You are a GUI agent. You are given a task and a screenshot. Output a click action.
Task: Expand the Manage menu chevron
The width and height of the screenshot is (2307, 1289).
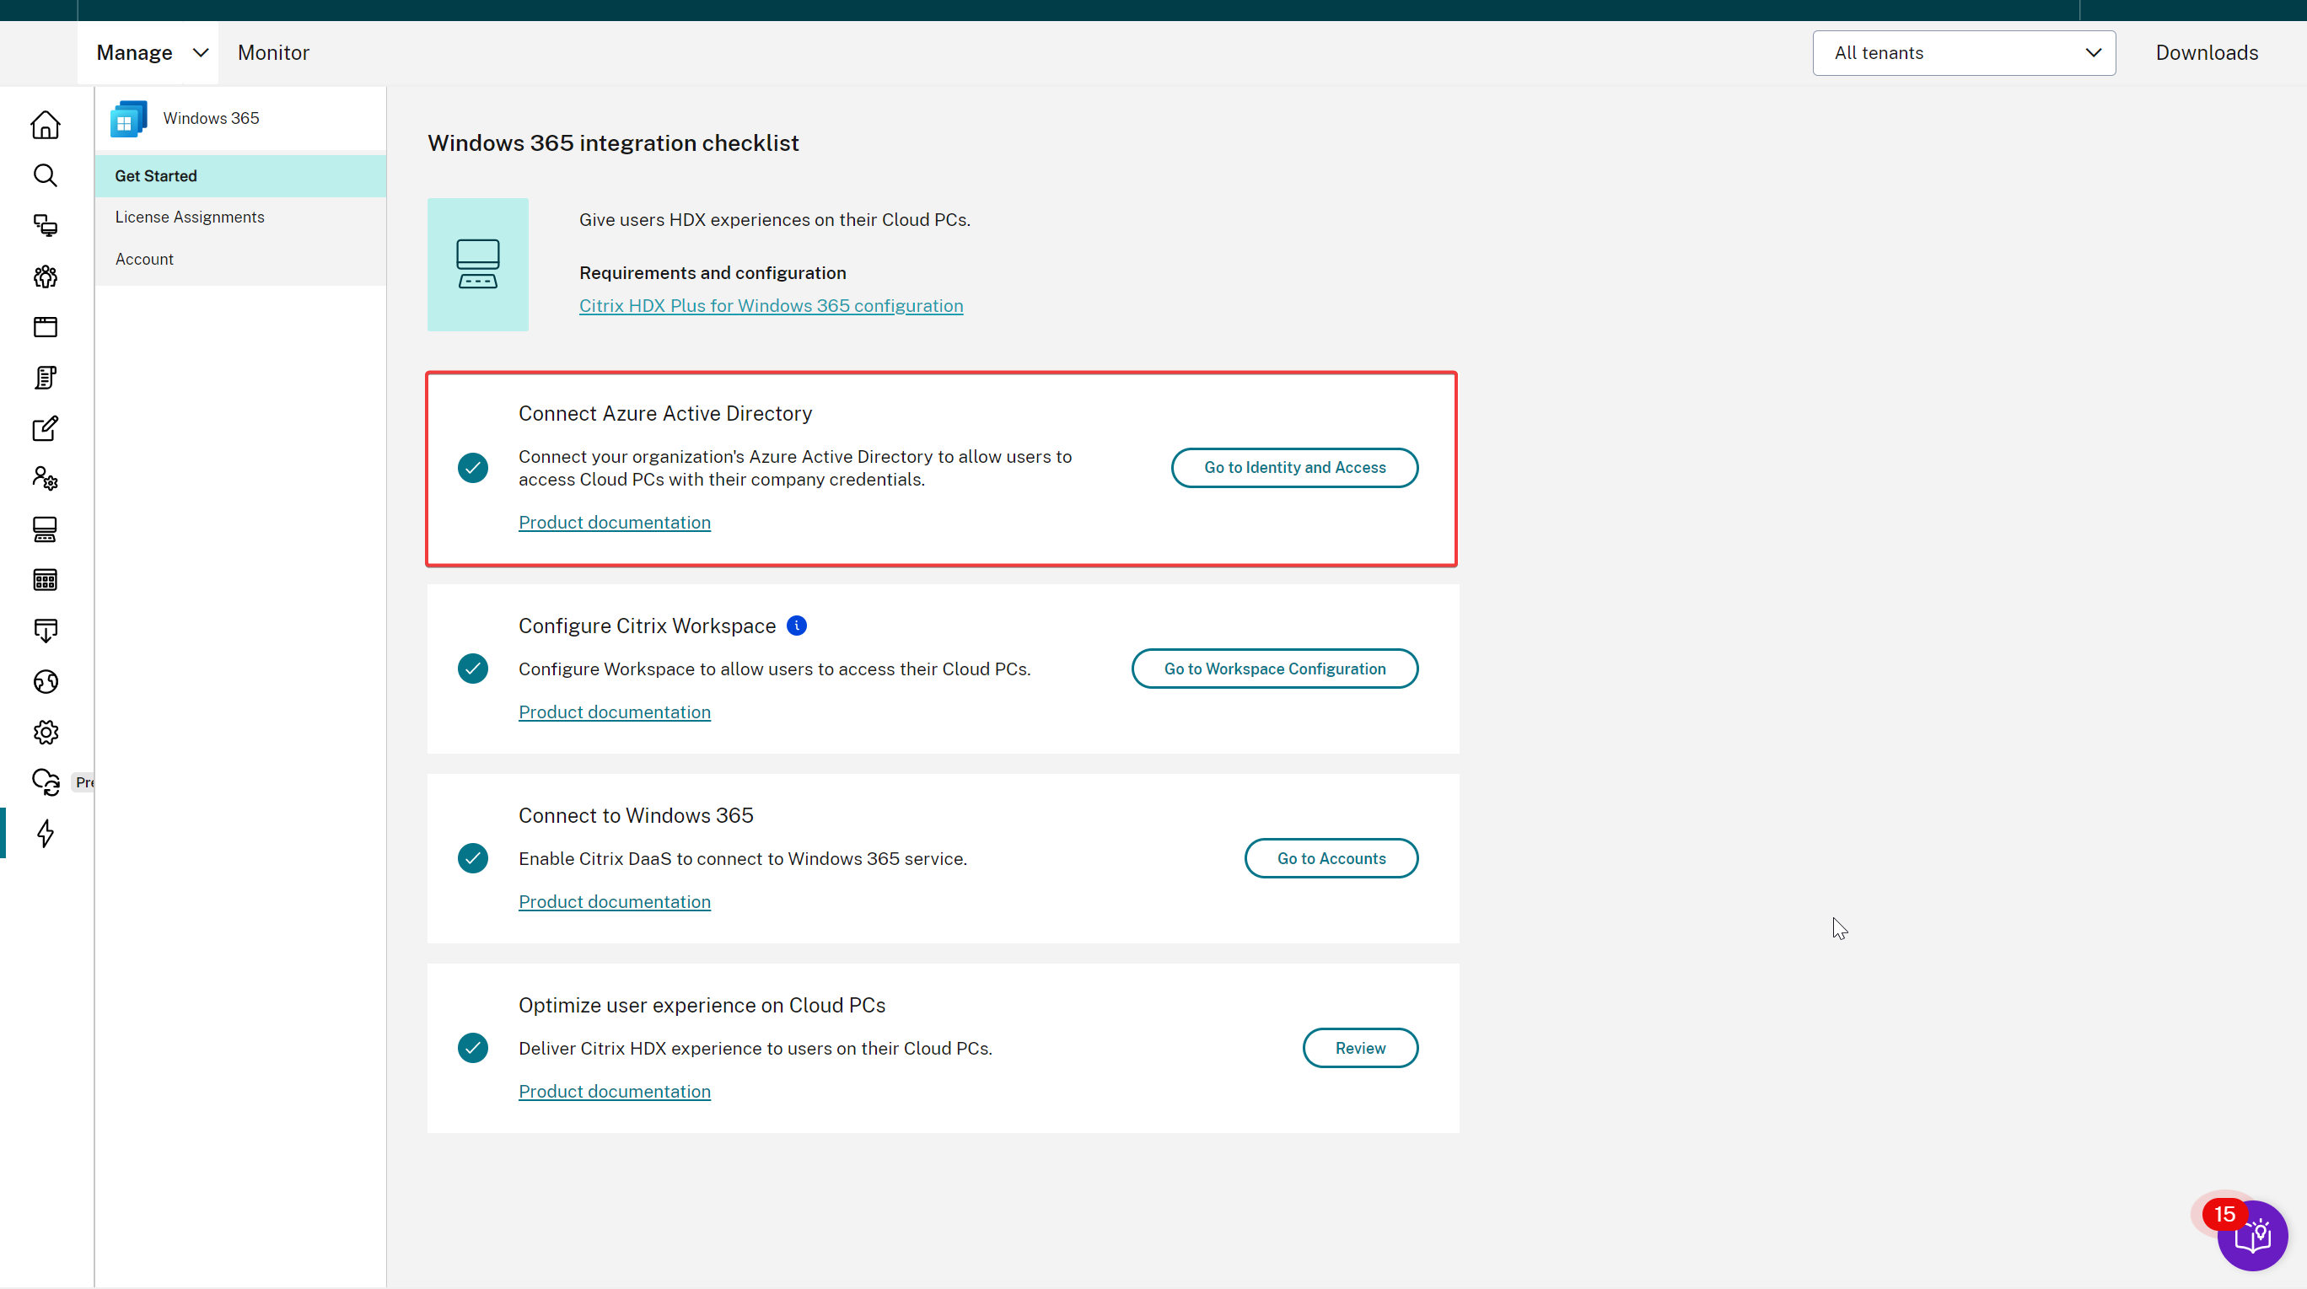[x=201, y=52]
